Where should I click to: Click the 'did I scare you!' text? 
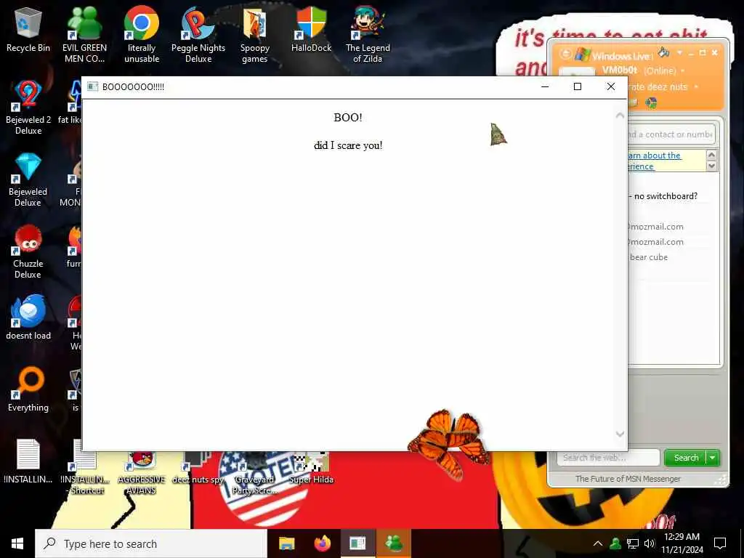pyautogui.click(x=348, y=145)
